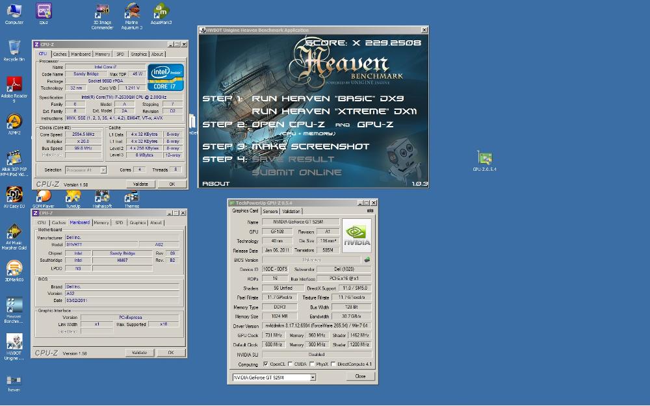The image size is (650, 406).
Task: Open SPD tab in bottom CPU-Z window
Action: point(119,223)
